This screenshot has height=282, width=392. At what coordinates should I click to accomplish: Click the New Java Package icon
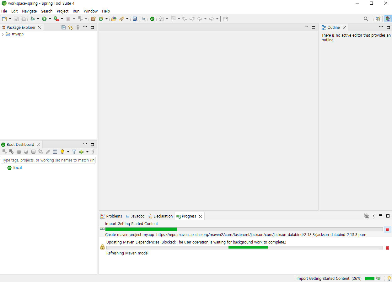coord(93,19)
